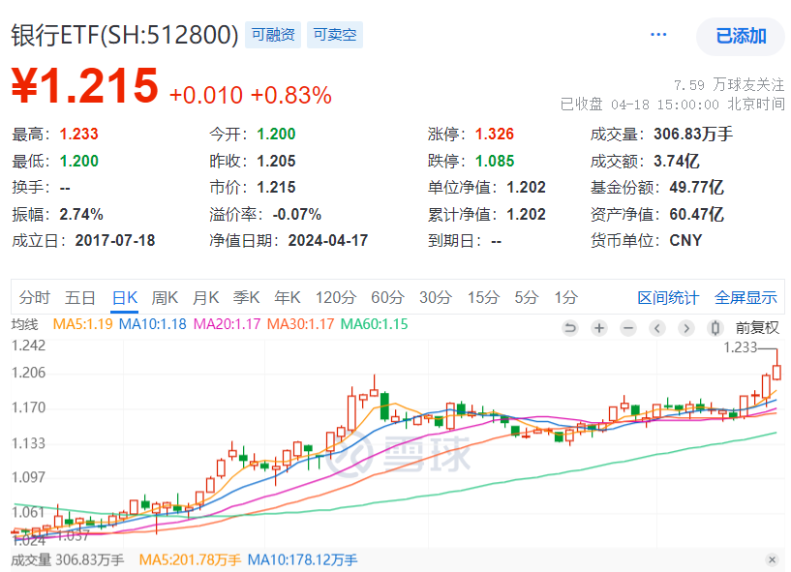
Task: Toggle the 可卖空 short-sellable badge
Action: click(x=334, y=33)
